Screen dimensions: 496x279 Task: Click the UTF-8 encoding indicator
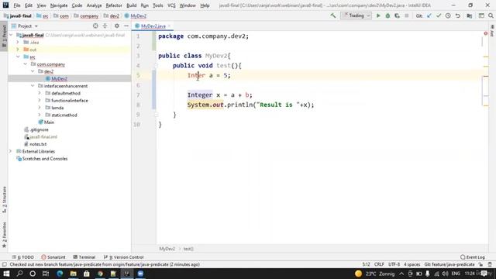point(394,264)
